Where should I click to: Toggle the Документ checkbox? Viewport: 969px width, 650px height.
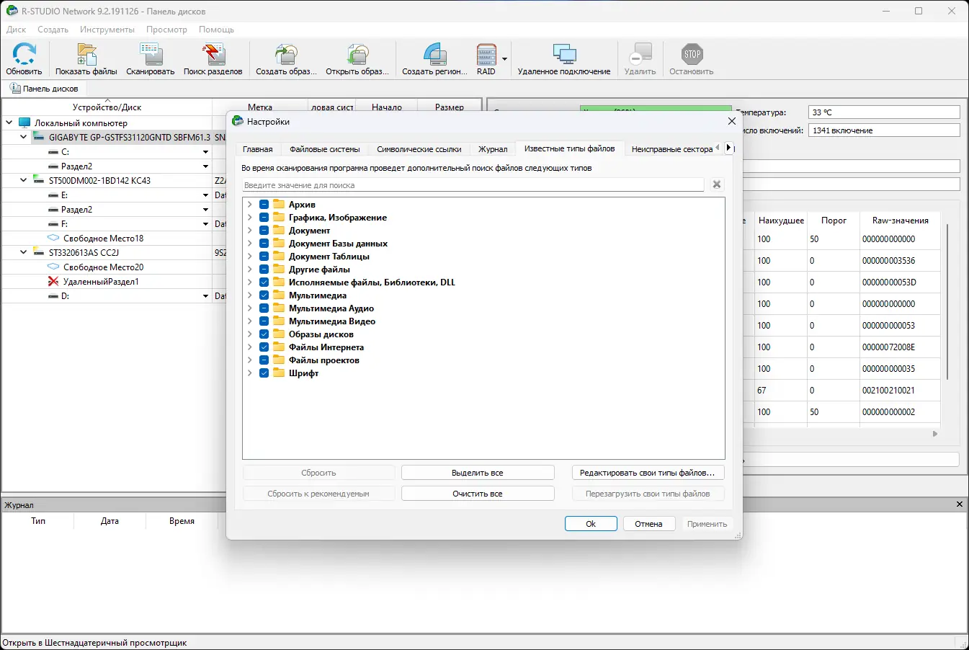[264, 231]
